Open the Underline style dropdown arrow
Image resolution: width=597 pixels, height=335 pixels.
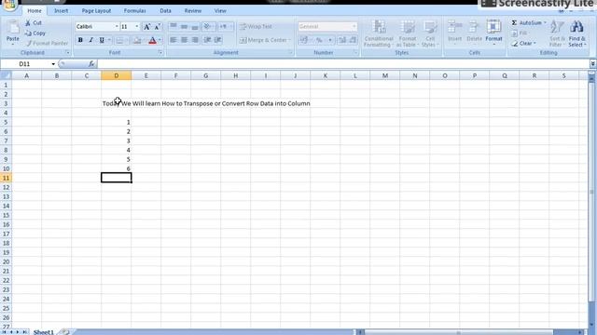point(109,40)
